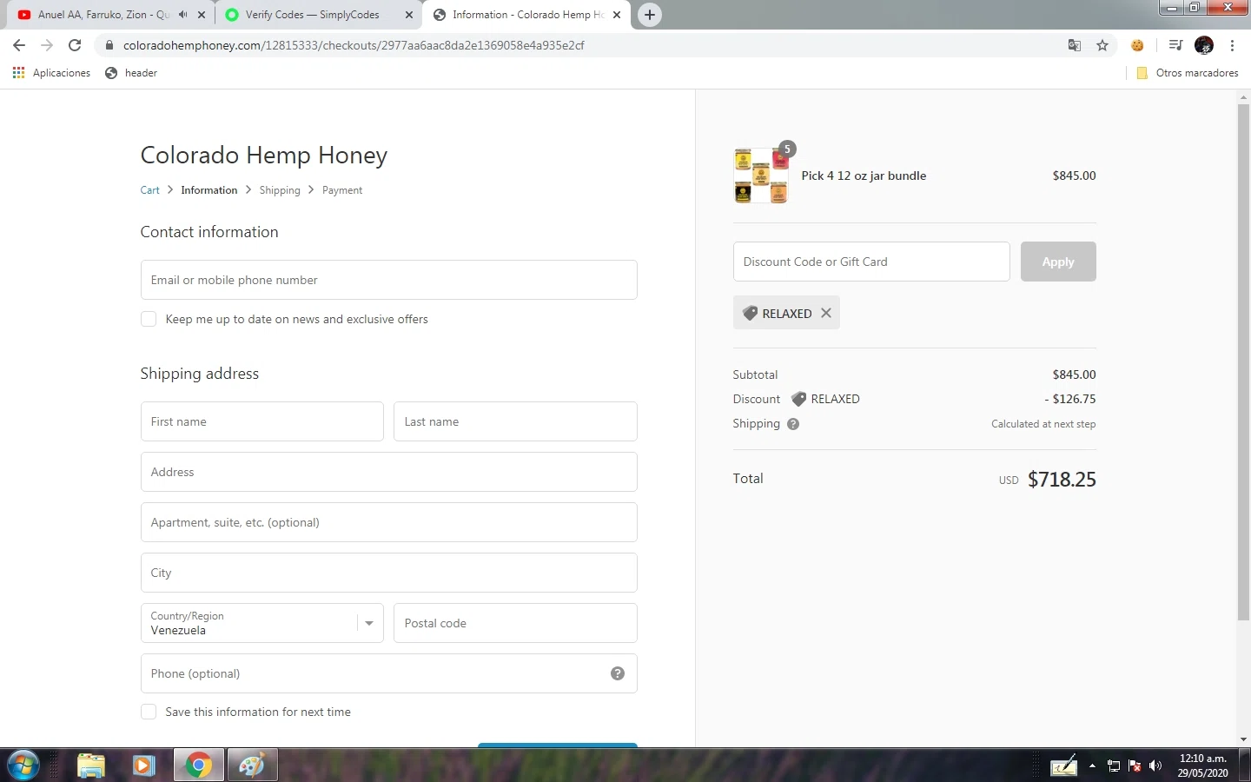Tick 'Keep me up to date' checkbox
This screenshot has height=782, width=1251.
tap(149, 319)
